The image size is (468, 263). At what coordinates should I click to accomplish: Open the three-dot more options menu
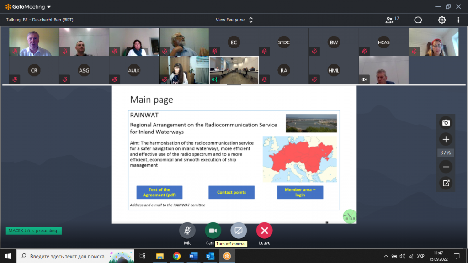coord(458,20)
